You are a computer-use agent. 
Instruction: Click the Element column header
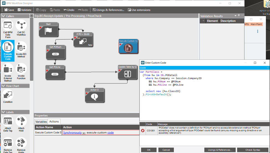pos(212,21)
